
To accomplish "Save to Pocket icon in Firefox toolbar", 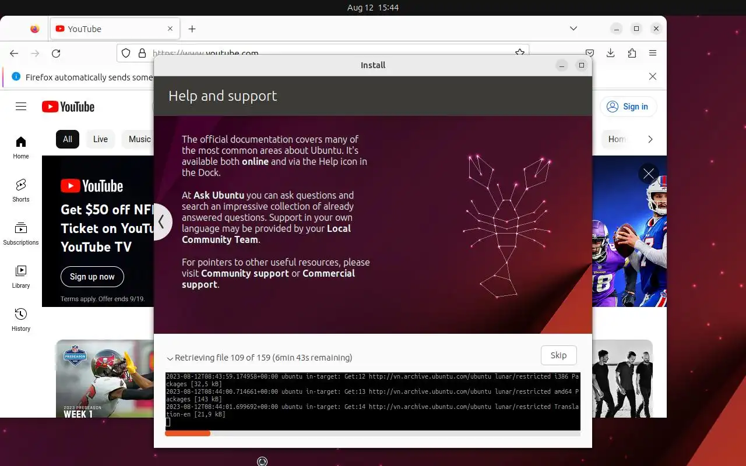I will pyautogui.click(x=590, y=53).
